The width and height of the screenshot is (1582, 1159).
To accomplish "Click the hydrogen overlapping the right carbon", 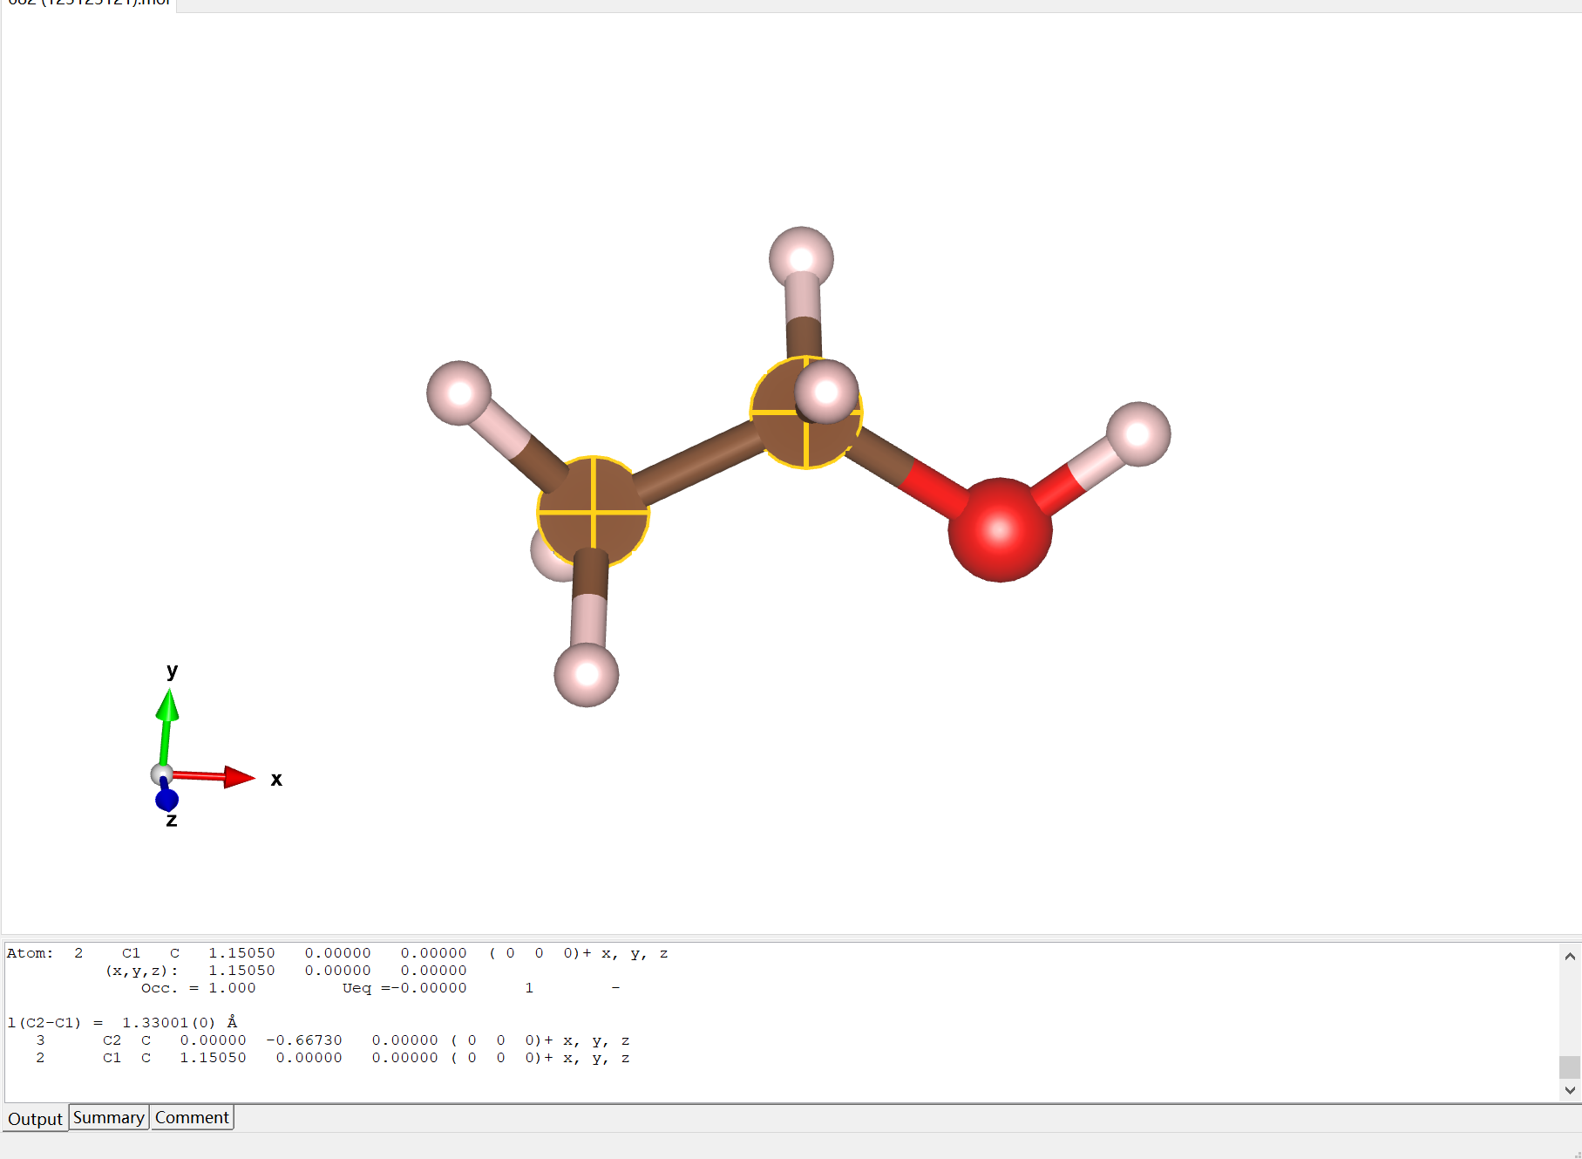I will (826, 392).
